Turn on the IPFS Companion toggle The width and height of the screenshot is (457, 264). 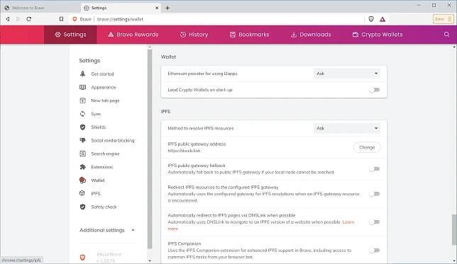(375, 251)
